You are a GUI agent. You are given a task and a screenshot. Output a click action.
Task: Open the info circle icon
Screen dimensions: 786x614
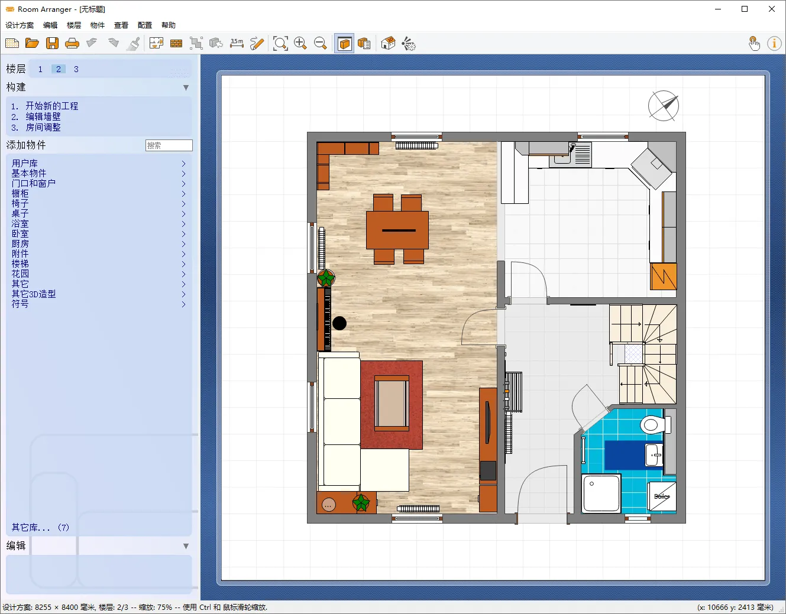[775, 43]
